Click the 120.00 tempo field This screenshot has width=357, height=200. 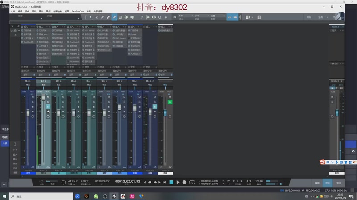pyautogui.click(x=259, y=181)
